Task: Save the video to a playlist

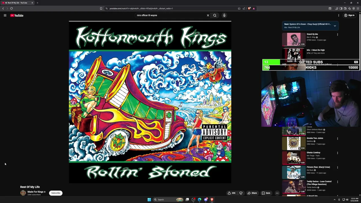Action: (x=266, y=193)
